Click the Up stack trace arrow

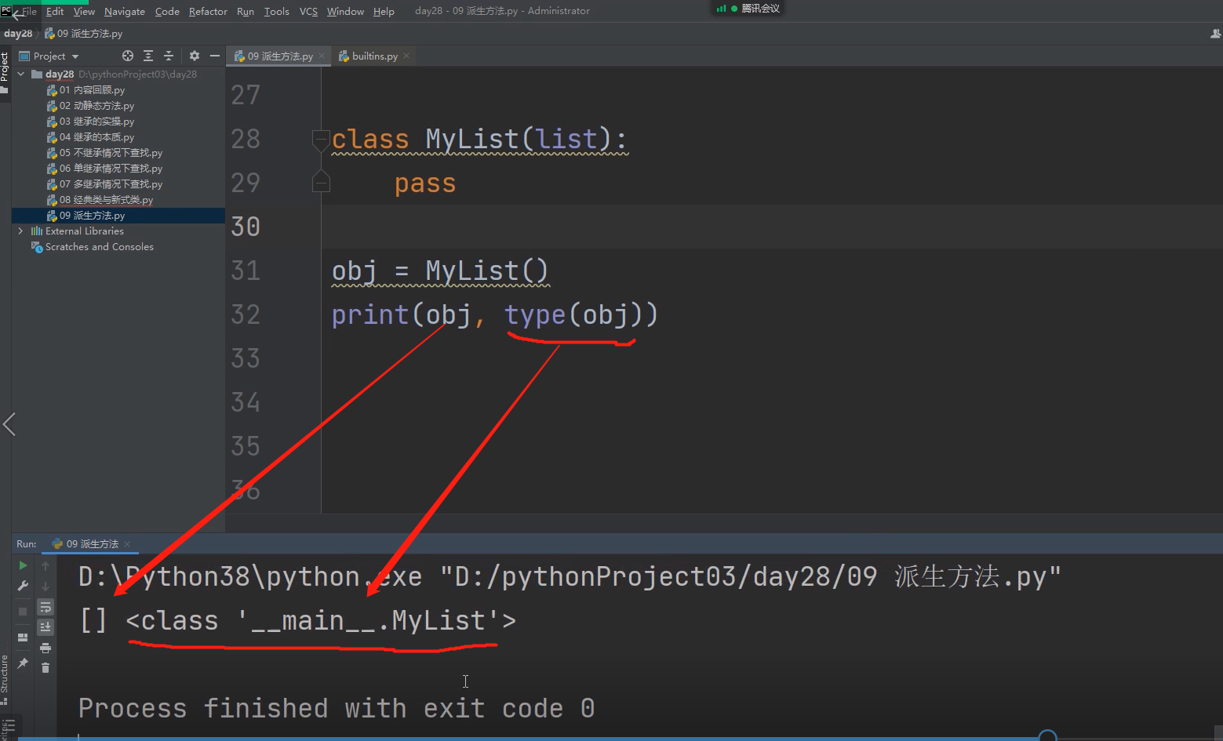(45, 565)
